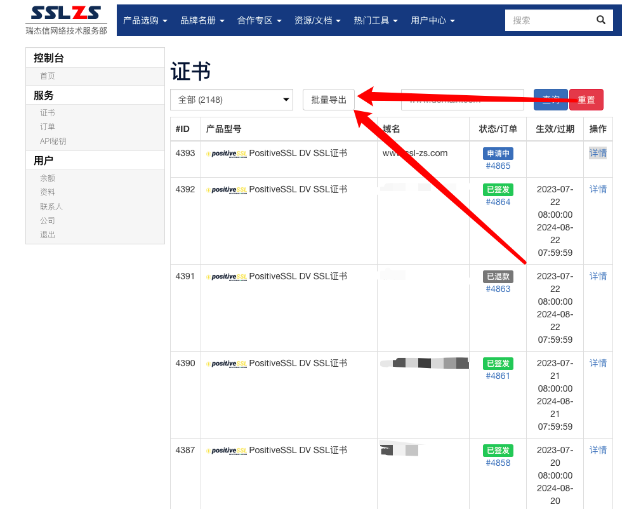Viewport: 634px width, 509px height.
Task: Open the 全部 (2148) filter dropdown
Action: (232, 100)
